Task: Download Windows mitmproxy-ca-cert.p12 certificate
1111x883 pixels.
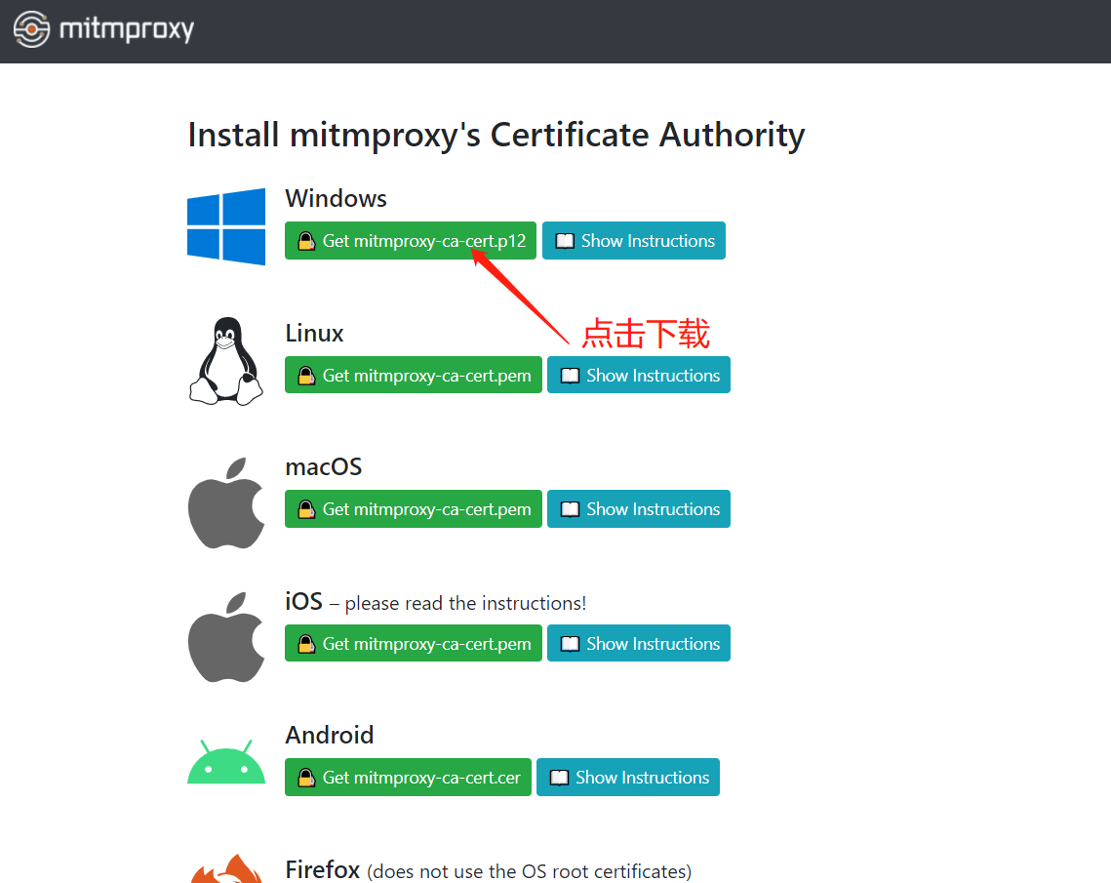Action: [x=411, y=241]
